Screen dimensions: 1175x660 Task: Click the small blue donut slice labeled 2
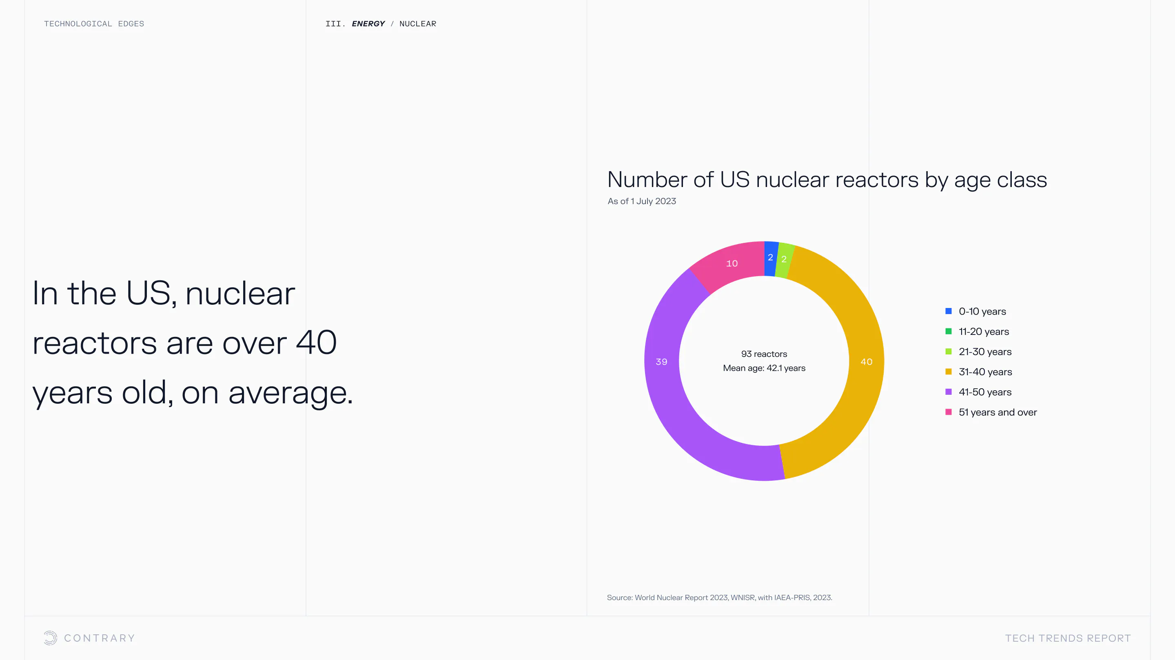770,258
